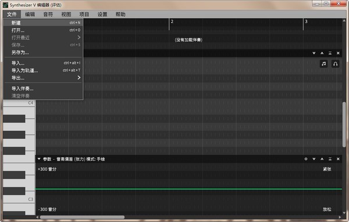The height and width of the screenshot is (222, 349).
Task: Click the round settings icon in parameter panel
Action: pos(306,159)
